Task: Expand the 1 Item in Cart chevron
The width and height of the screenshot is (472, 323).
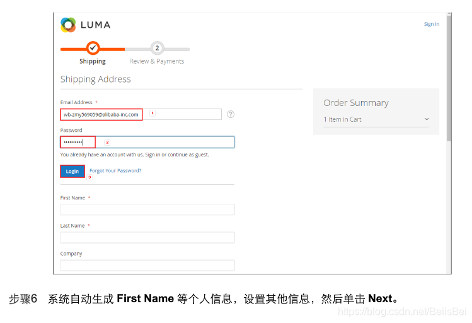Action: pyautogui.click(x=427, y=119)
